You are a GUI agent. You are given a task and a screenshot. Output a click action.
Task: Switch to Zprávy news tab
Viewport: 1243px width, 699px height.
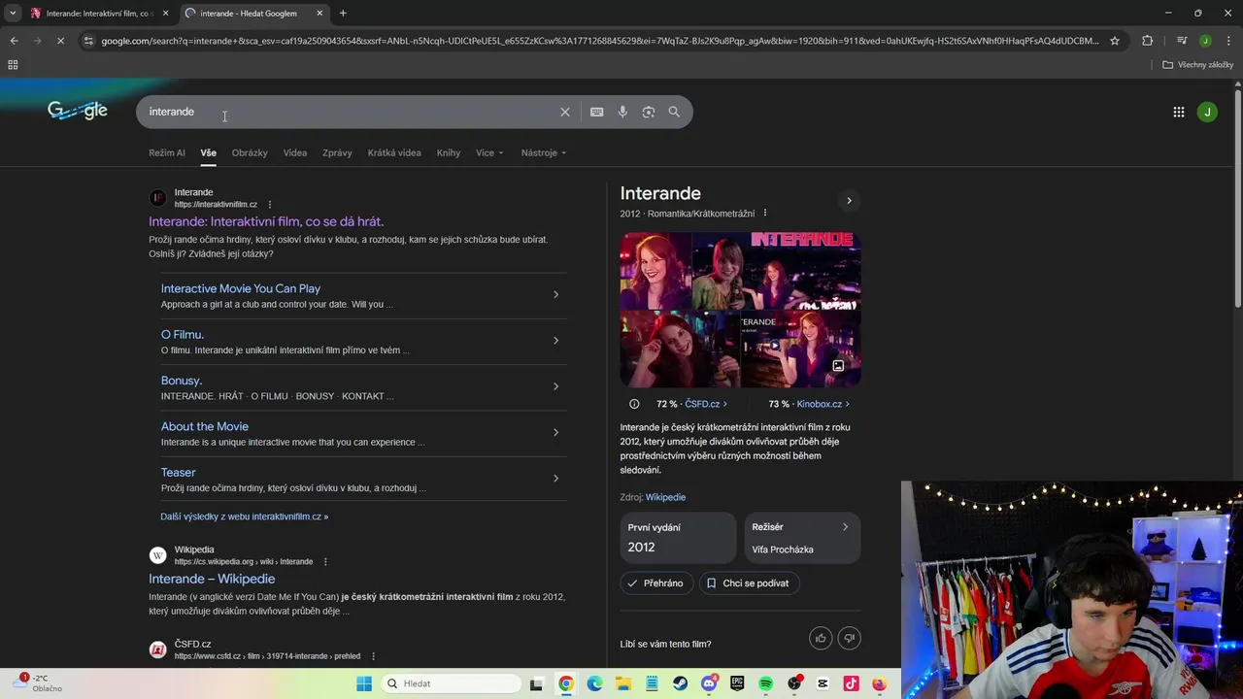click(337, 152)
